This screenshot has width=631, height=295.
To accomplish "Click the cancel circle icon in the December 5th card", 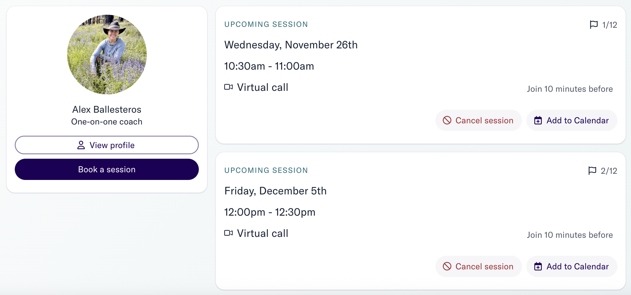I will 447,266.
